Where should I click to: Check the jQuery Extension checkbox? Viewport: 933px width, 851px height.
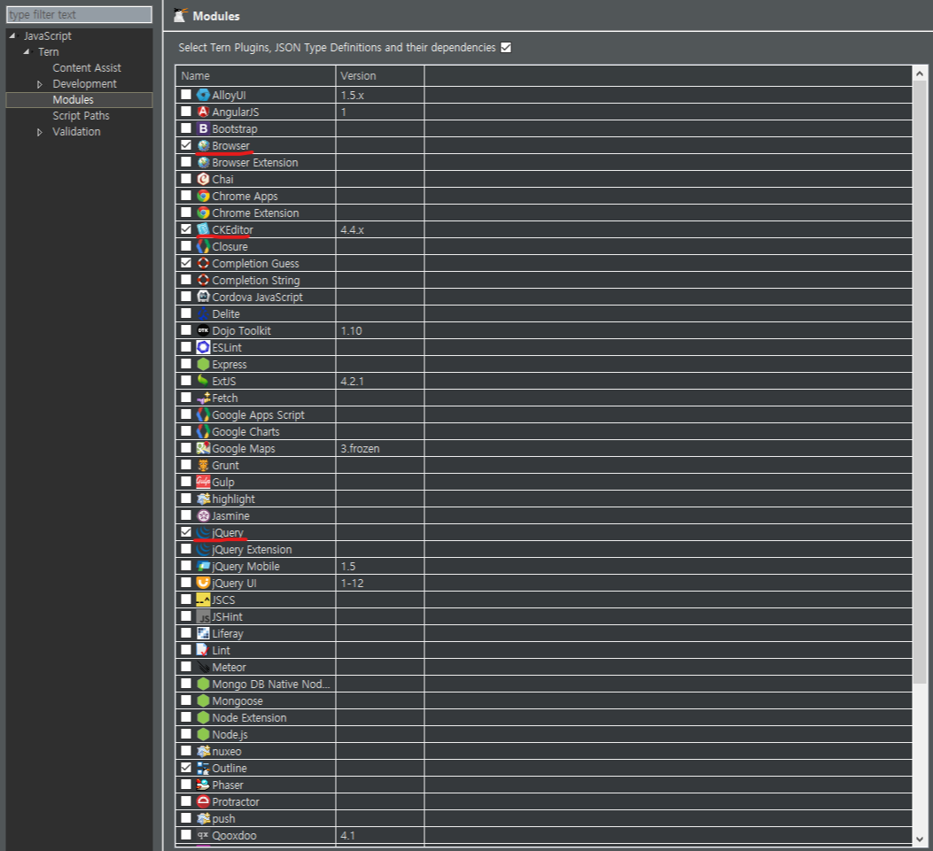(x=186, y=549)
